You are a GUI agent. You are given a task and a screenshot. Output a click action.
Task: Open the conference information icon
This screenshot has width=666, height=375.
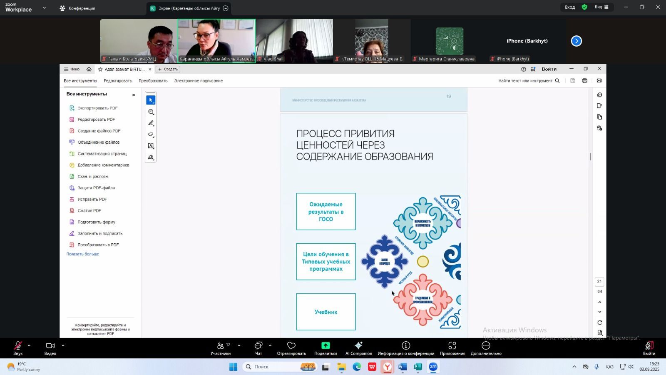[x=405, y=348]
